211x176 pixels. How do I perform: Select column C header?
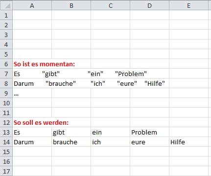(x=110, y=5)
